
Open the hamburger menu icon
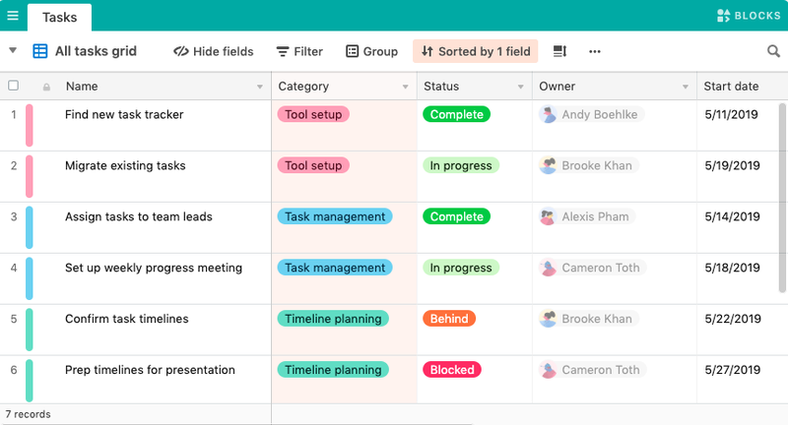point(13,16)
